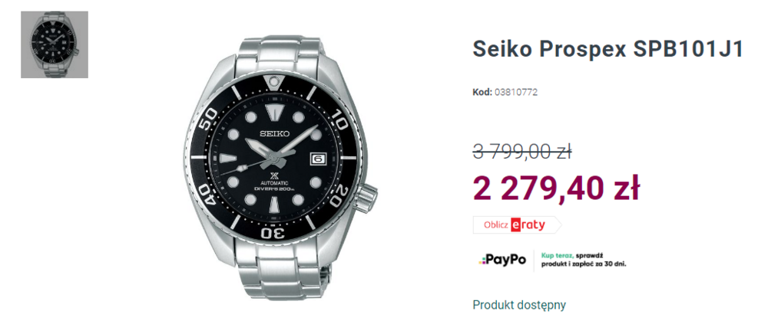Click the 'Produkt dostępny' availability text
The image size is (768, 321).
click(519, 304)
